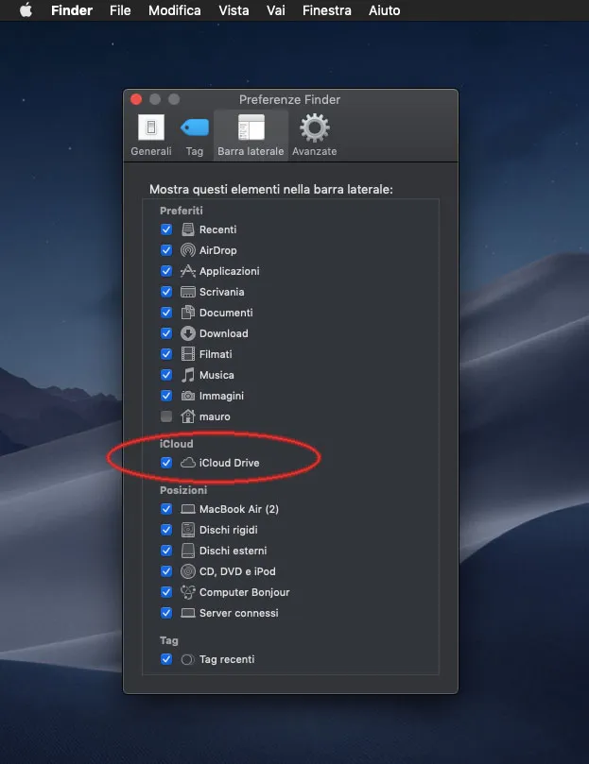Click the iCloud Drive cloud icon
This screenshot has height=764, width=589.
[x=188, y=463]
